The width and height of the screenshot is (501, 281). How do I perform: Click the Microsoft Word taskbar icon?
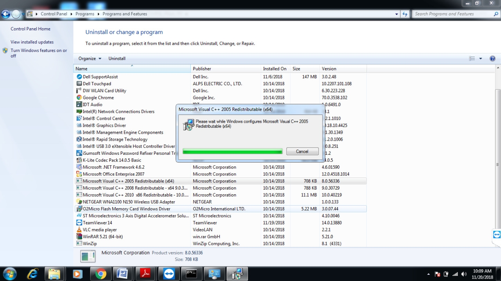click(x=123, y=274)
